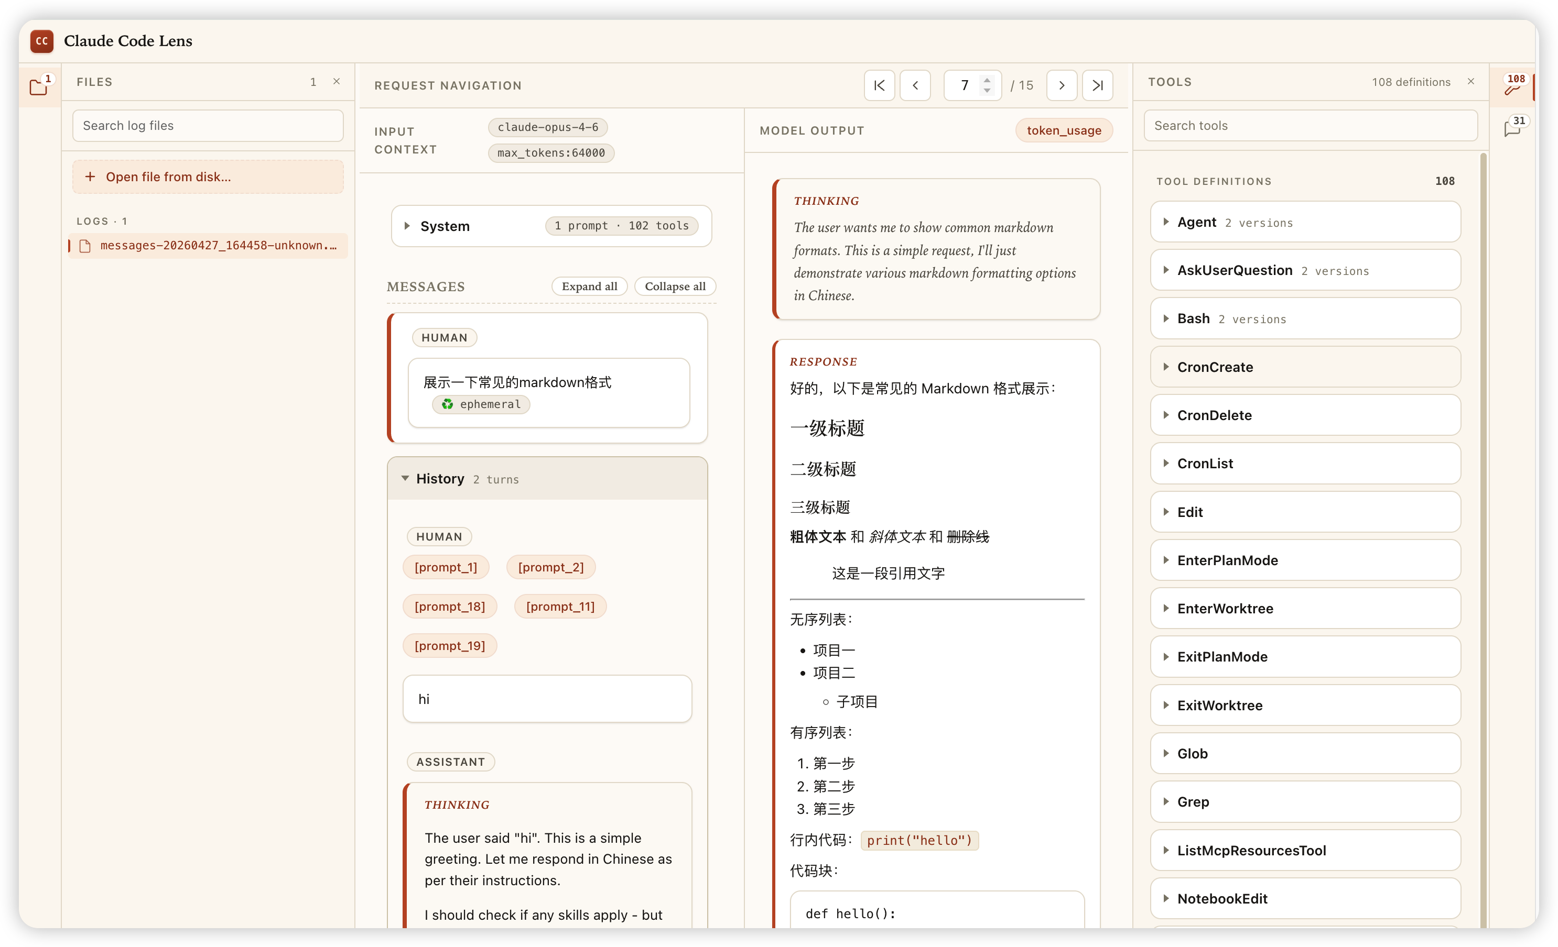Expand the ExitPlanMode tool definition
Image resolution: width=1558 pixels, height=947 pixels.
click(x=1306, y=657)
